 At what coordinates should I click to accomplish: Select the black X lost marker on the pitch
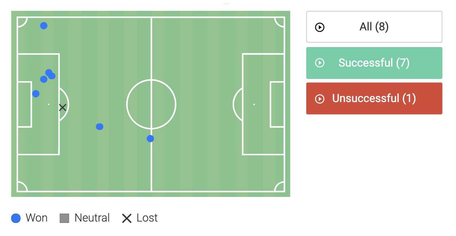point(63,107)
